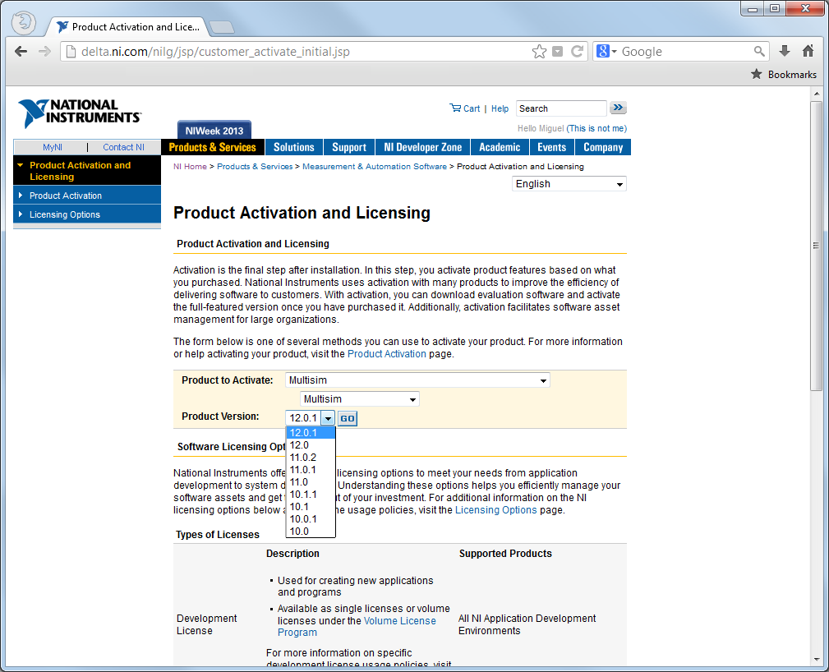Click the National Instruments logo
This screenshot has width=829, height=672.
pos(80,113)
